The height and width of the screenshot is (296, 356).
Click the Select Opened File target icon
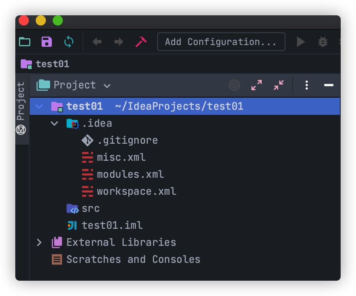click(x=235, y=85)
